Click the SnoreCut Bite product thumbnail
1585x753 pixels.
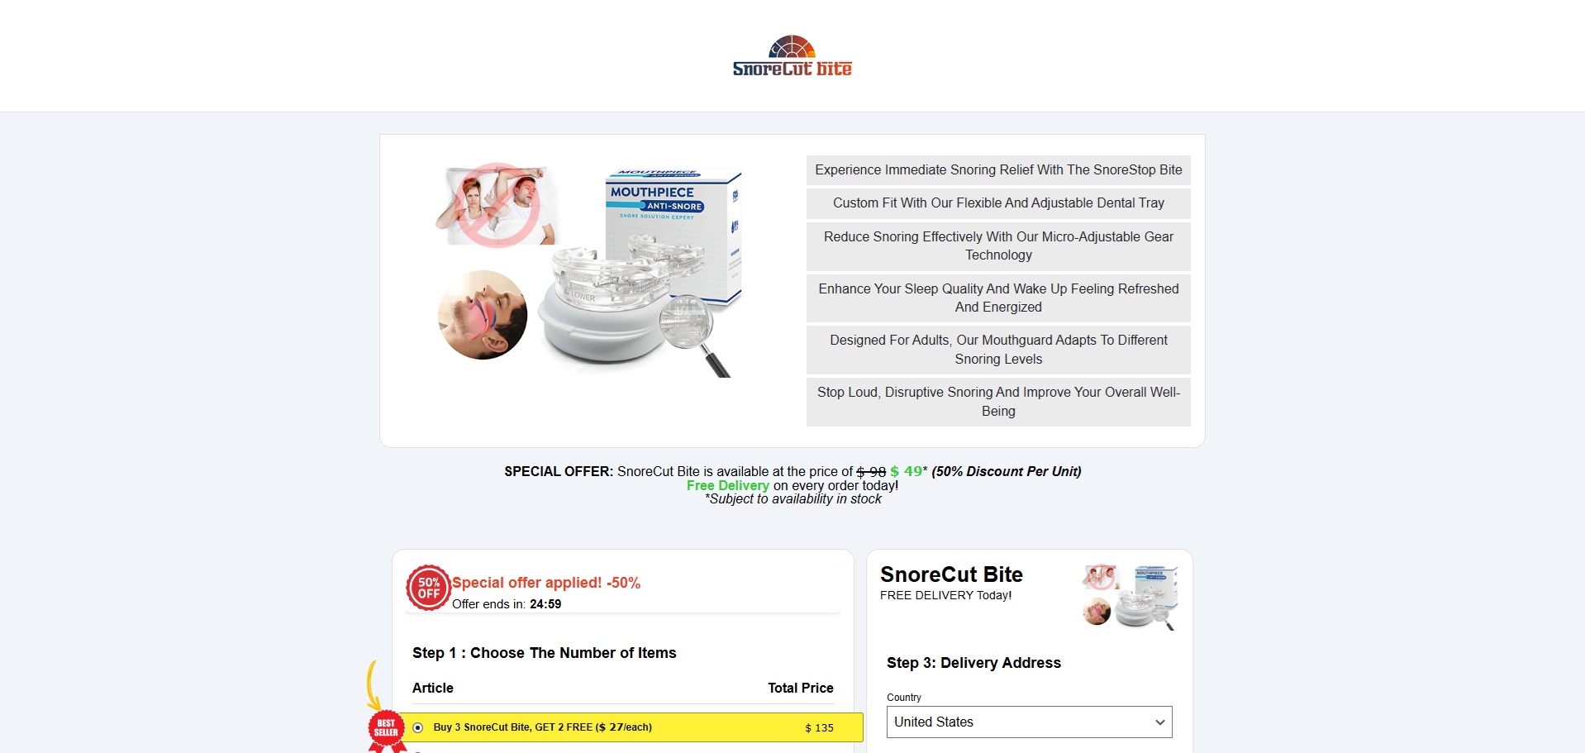1130,597
